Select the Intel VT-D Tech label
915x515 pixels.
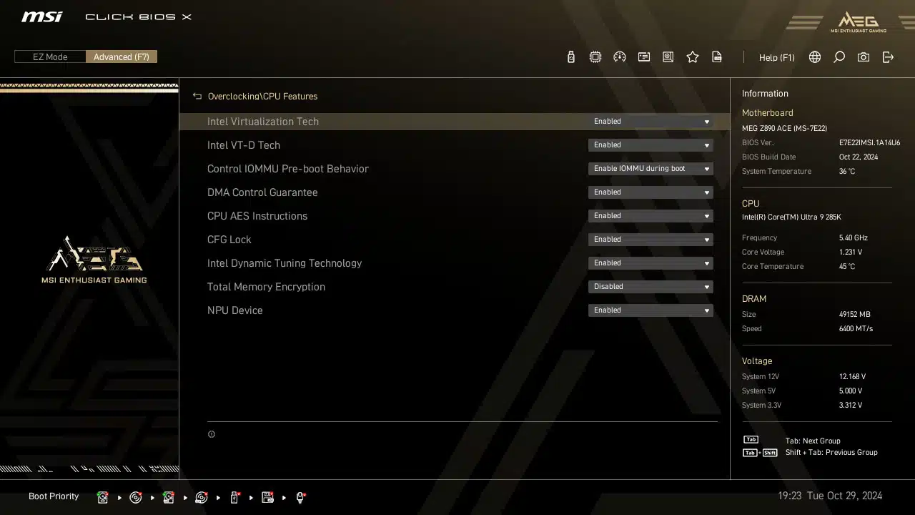244,145
